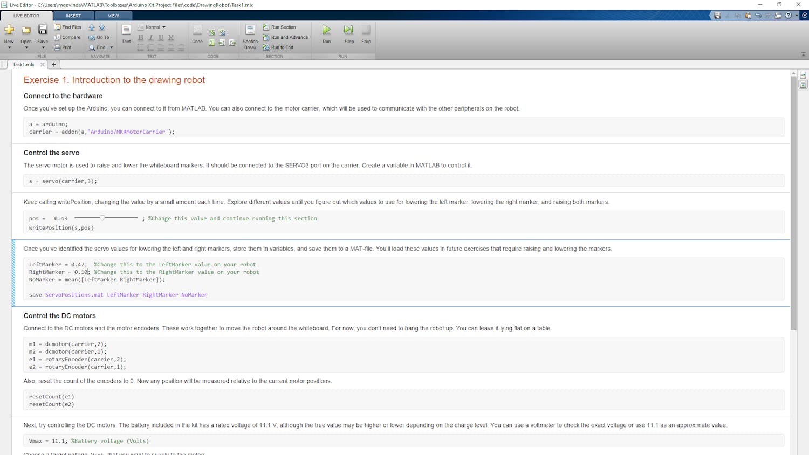
Task: Insert a Section Break
Action: 250,36
